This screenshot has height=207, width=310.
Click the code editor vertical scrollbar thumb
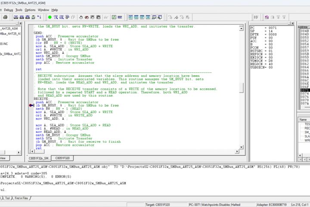241,88
